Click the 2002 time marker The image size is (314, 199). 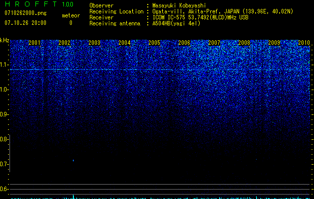pyautogui.click(x=64, y=42)
